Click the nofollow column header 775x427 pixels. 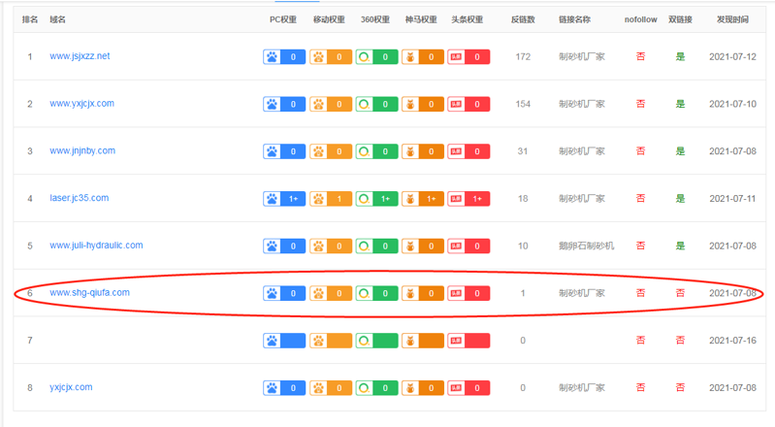(x=640, y=19)
